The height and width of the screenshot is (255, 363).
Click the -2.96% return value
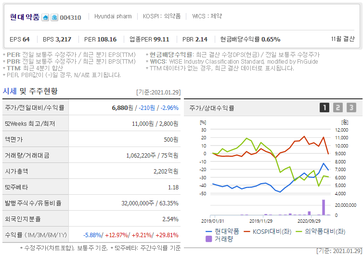[x=169, y=108]
